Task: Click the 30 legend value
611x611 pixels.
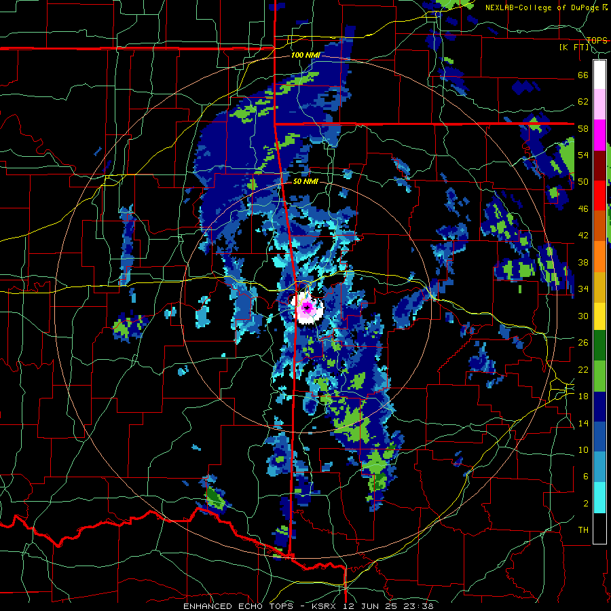Action: pyautogui.click(x=583, y=316)
